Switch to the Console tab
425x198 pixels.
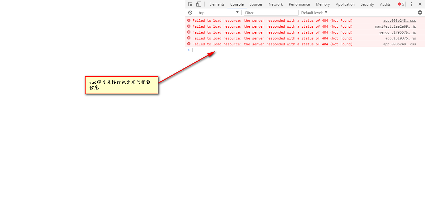click(x=237, y=4)
